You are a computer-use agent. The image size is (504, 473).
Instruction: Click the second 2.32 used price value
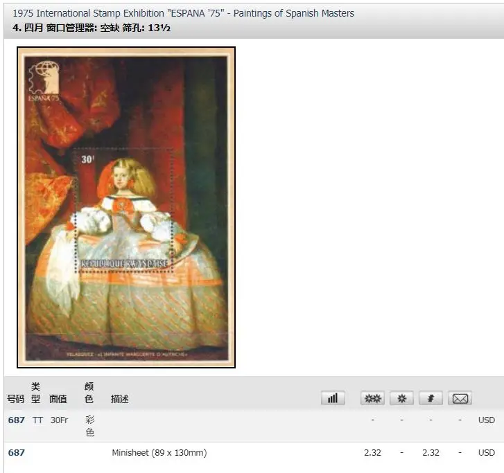(431, 453)
